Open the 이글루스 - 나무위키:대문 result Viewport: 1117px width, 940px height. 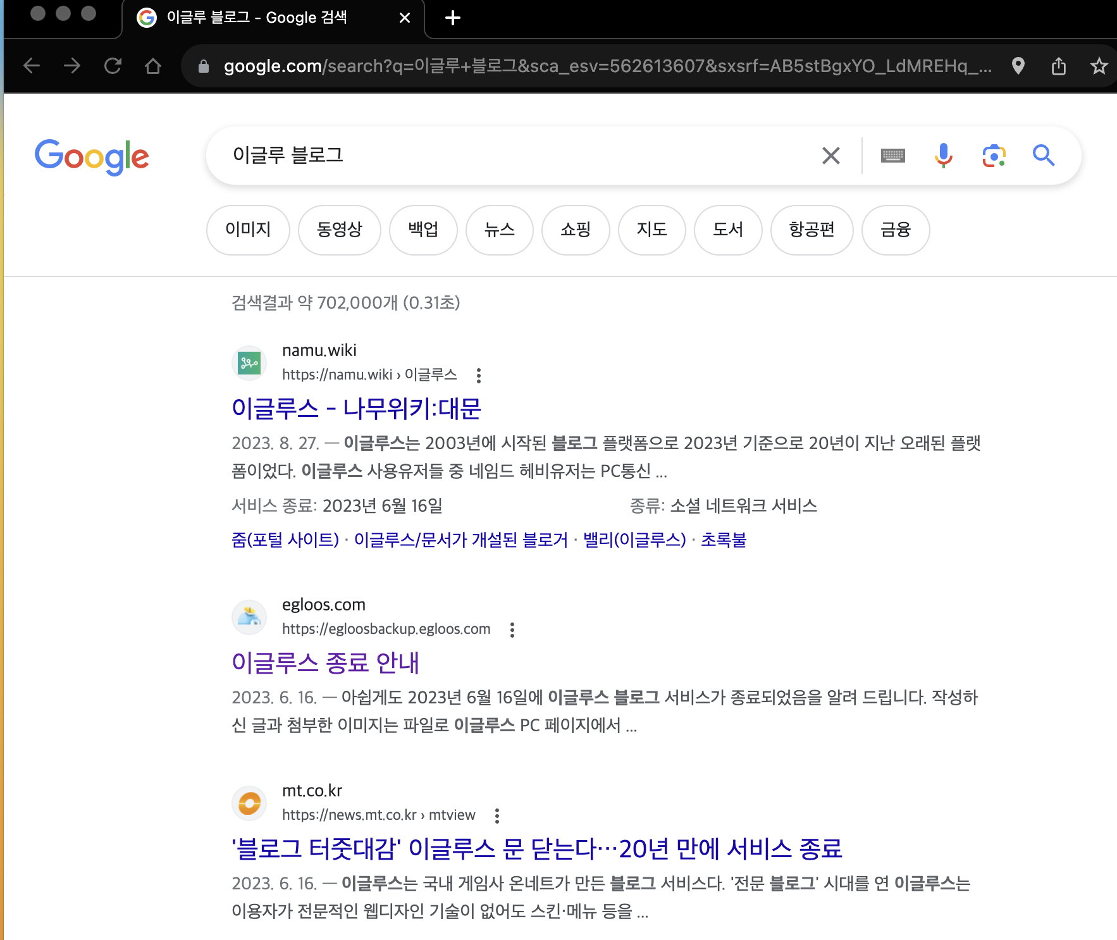pyautogui.click(x=357, y=409)
